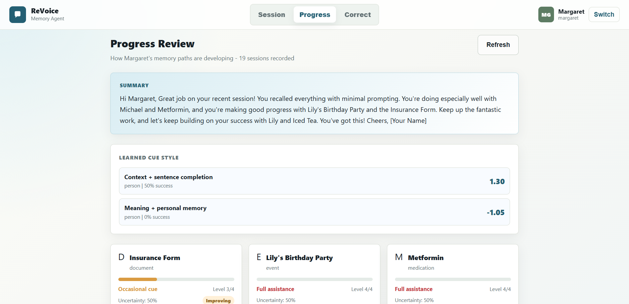Click the Metformin progress bar

pyautogui.click(x=453, y=279)
